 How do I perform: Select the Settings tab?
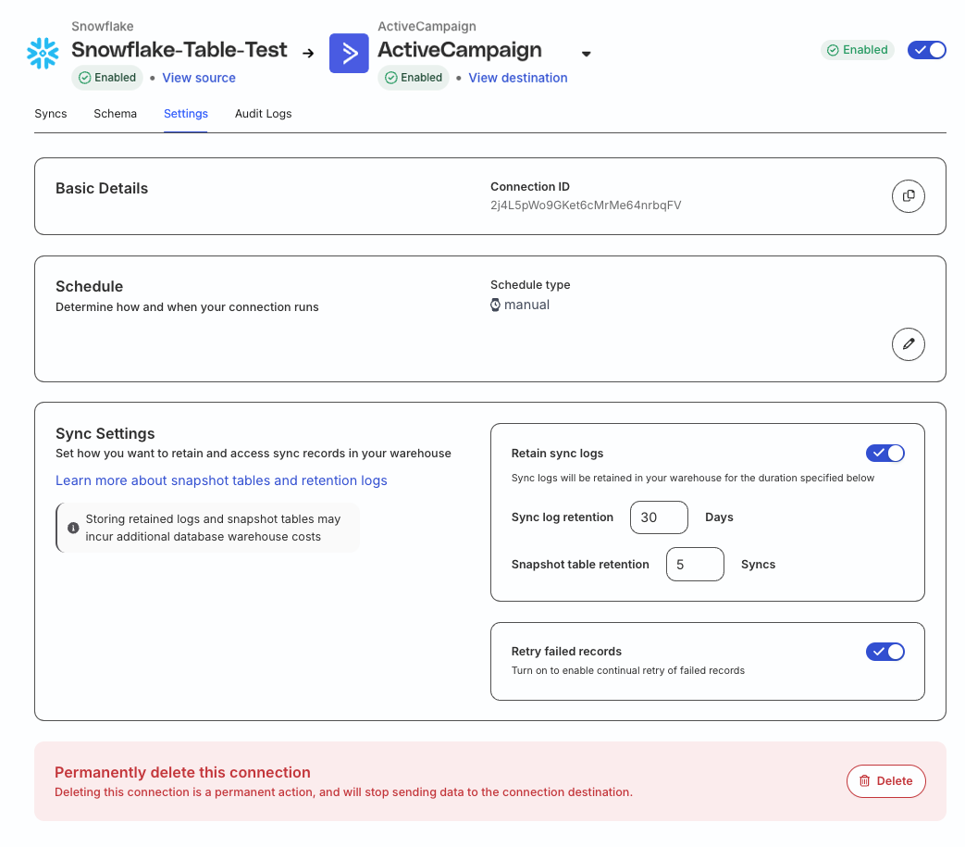click(186, 114)
